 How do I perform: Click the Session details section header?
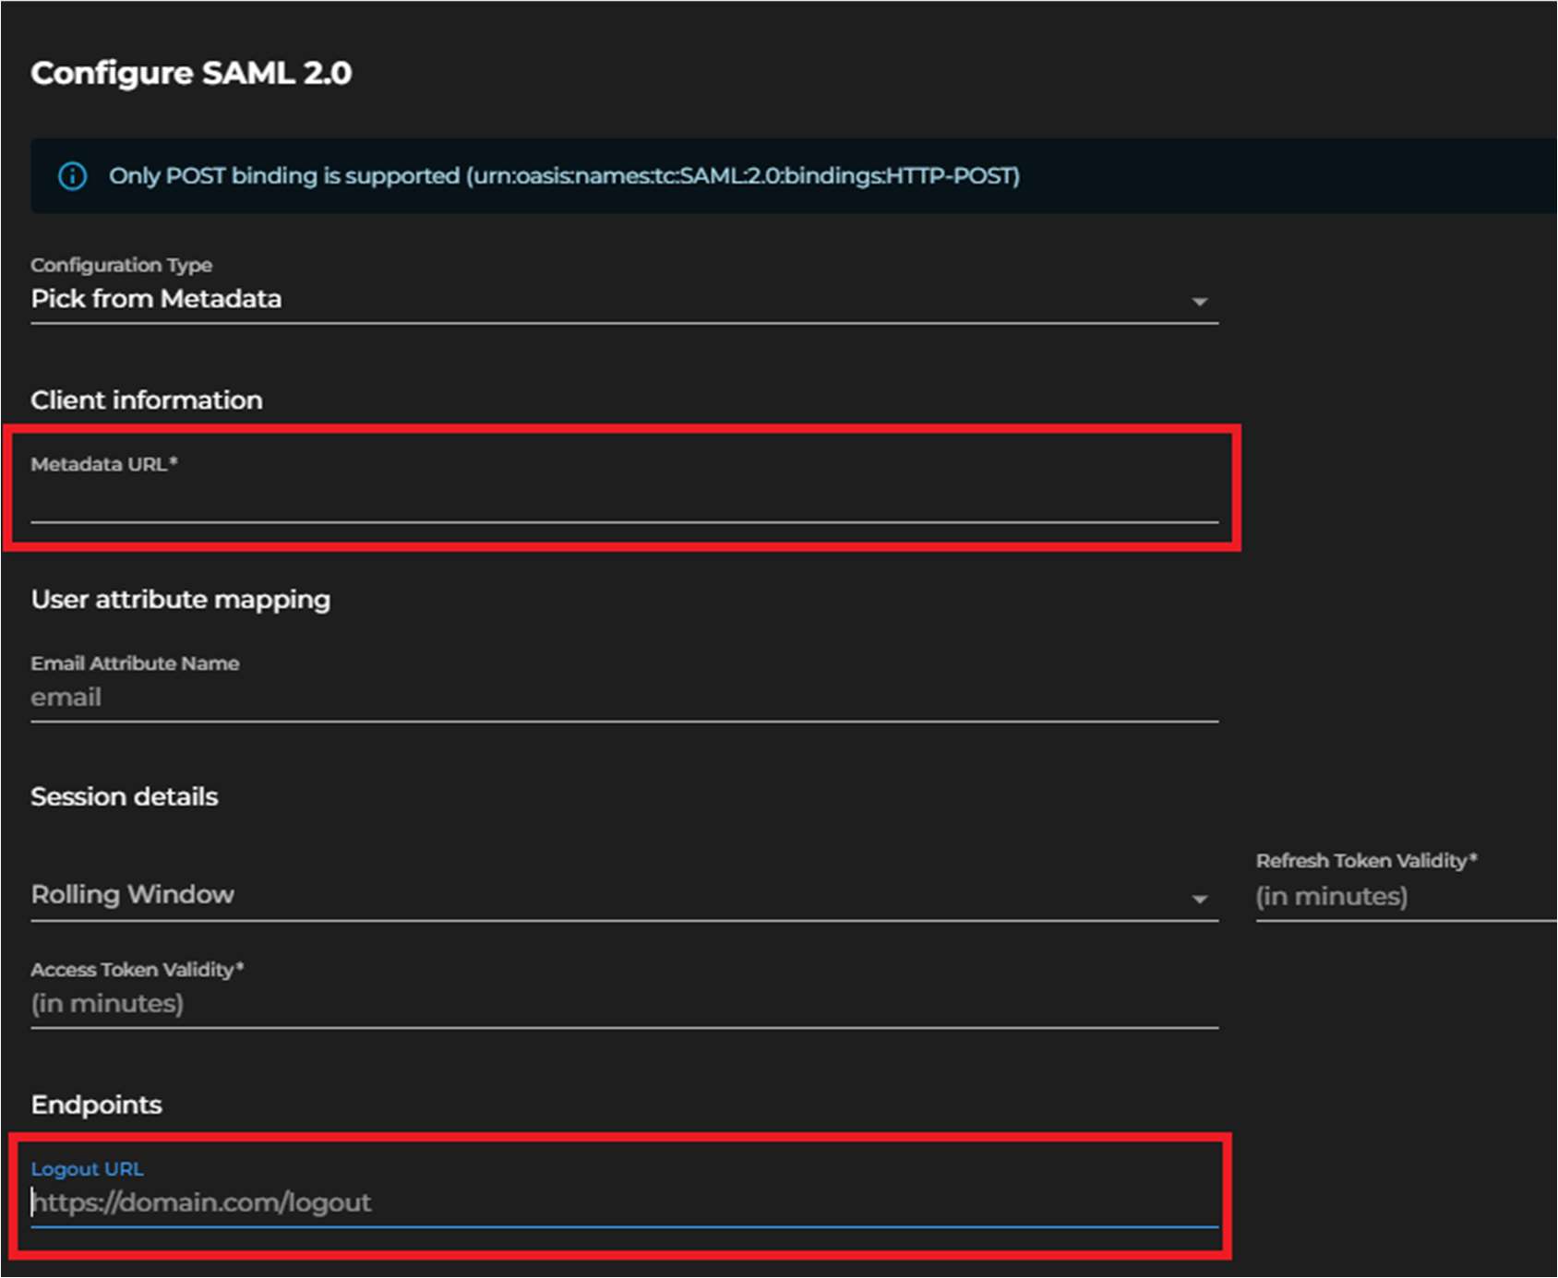[125, 795]
